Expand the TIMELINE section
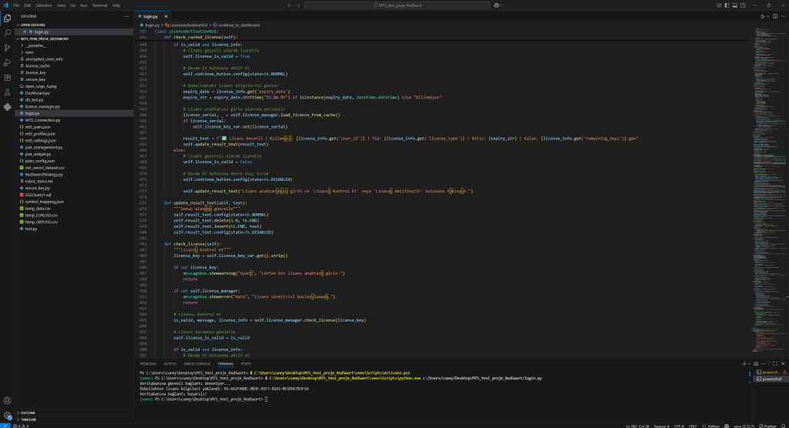This screenshot has width=789, height=428. (x=29, y=420)
